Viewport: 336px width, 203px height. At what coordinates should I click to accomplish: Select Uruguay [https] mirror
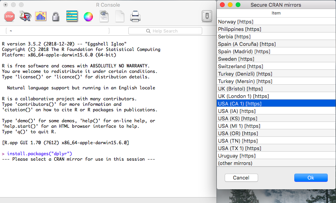[276, 156]
